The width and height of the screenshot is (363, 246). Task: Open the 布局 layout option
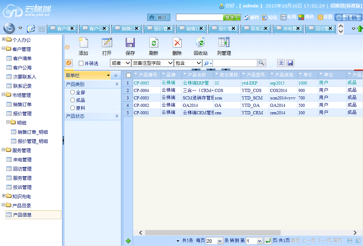pos(288,17)
